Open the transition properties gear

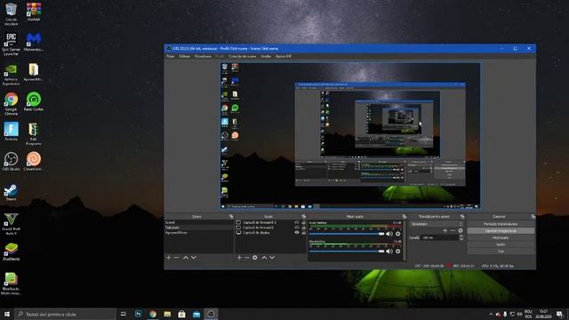[461, 230]
